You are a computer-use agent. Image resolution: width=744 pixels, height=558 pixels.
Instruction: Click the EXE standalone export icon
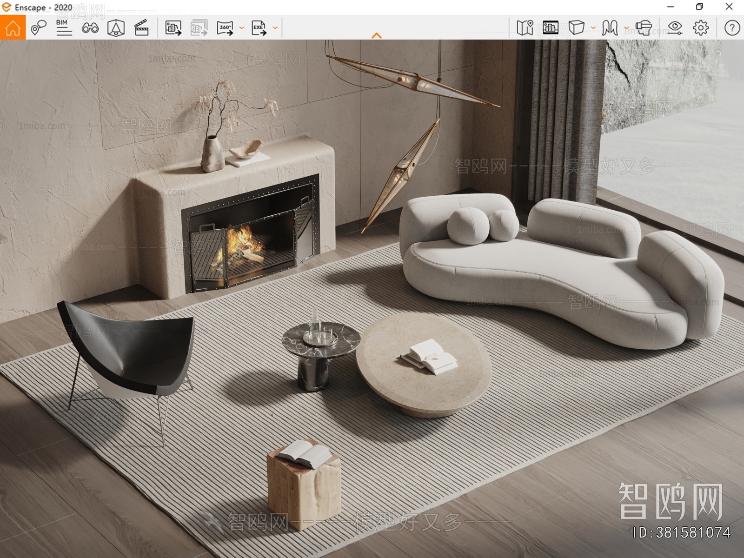click(x=259, y=28)
